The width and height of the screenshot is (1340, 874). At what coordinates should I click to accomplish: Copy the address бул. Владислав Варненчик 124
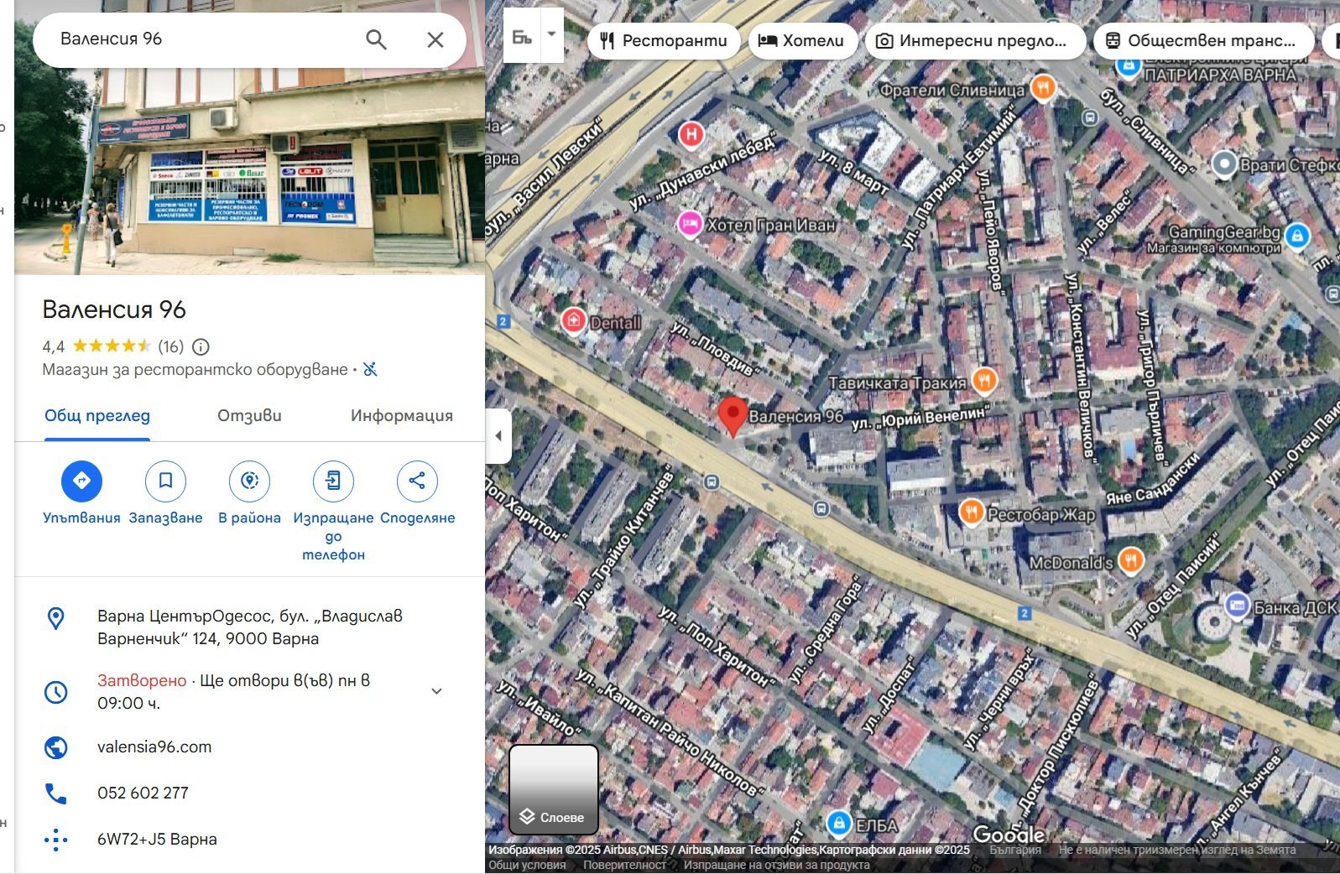250,627
